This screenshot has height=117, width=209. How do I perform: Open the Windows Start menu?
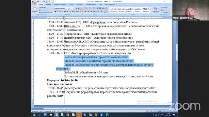click(34, 115)
